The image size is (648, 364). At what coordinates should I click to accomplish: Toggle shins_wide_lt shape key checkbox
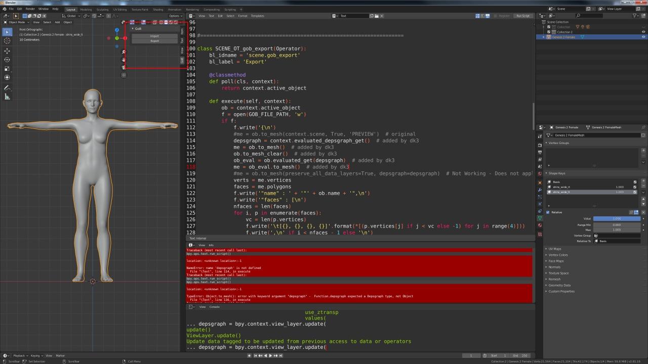pyautogui.click(x=635, y=192)
